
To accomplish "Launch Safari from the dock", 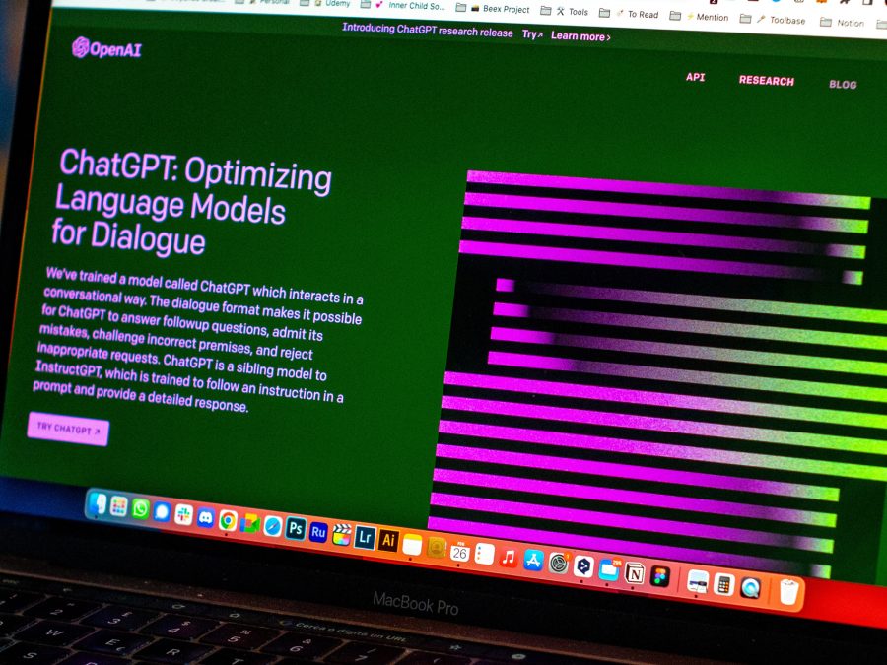I will (x=272, y=526).
